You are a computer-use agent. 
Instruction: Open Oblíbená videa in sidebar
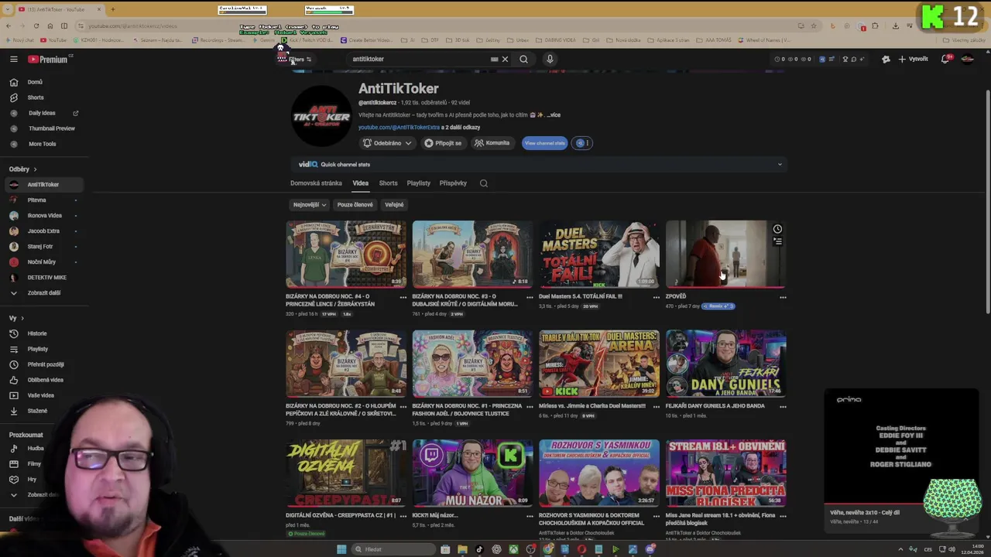45,380
